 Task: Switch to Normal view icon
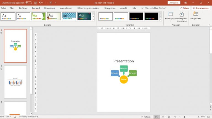(x=157, y=117)
